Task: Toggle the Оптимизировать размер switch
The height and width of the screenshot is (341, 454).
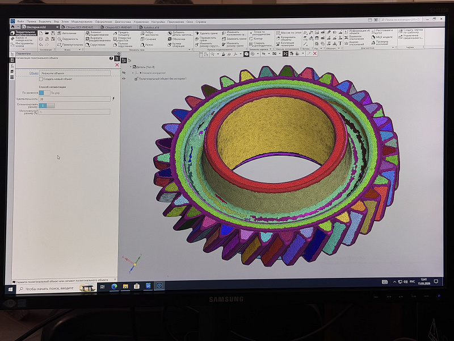Action: pos(47,105)
